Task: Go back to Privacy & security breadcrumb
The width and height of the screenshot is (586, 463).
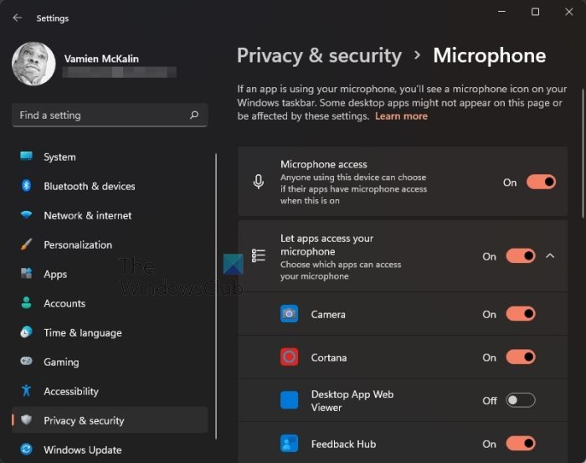Action: click(x=319, y=56)
